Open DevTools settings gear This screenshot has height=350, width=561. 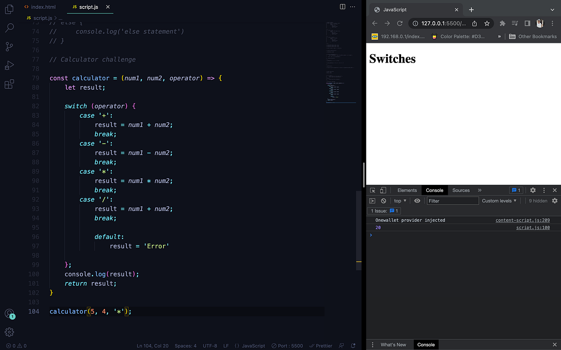click(x=532, y=190)
